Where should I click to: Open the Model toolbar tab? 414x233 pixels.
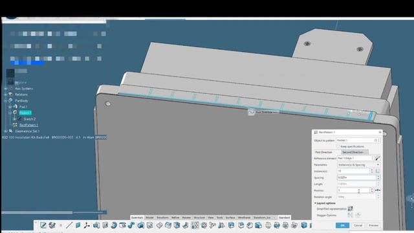pos(149,217)
